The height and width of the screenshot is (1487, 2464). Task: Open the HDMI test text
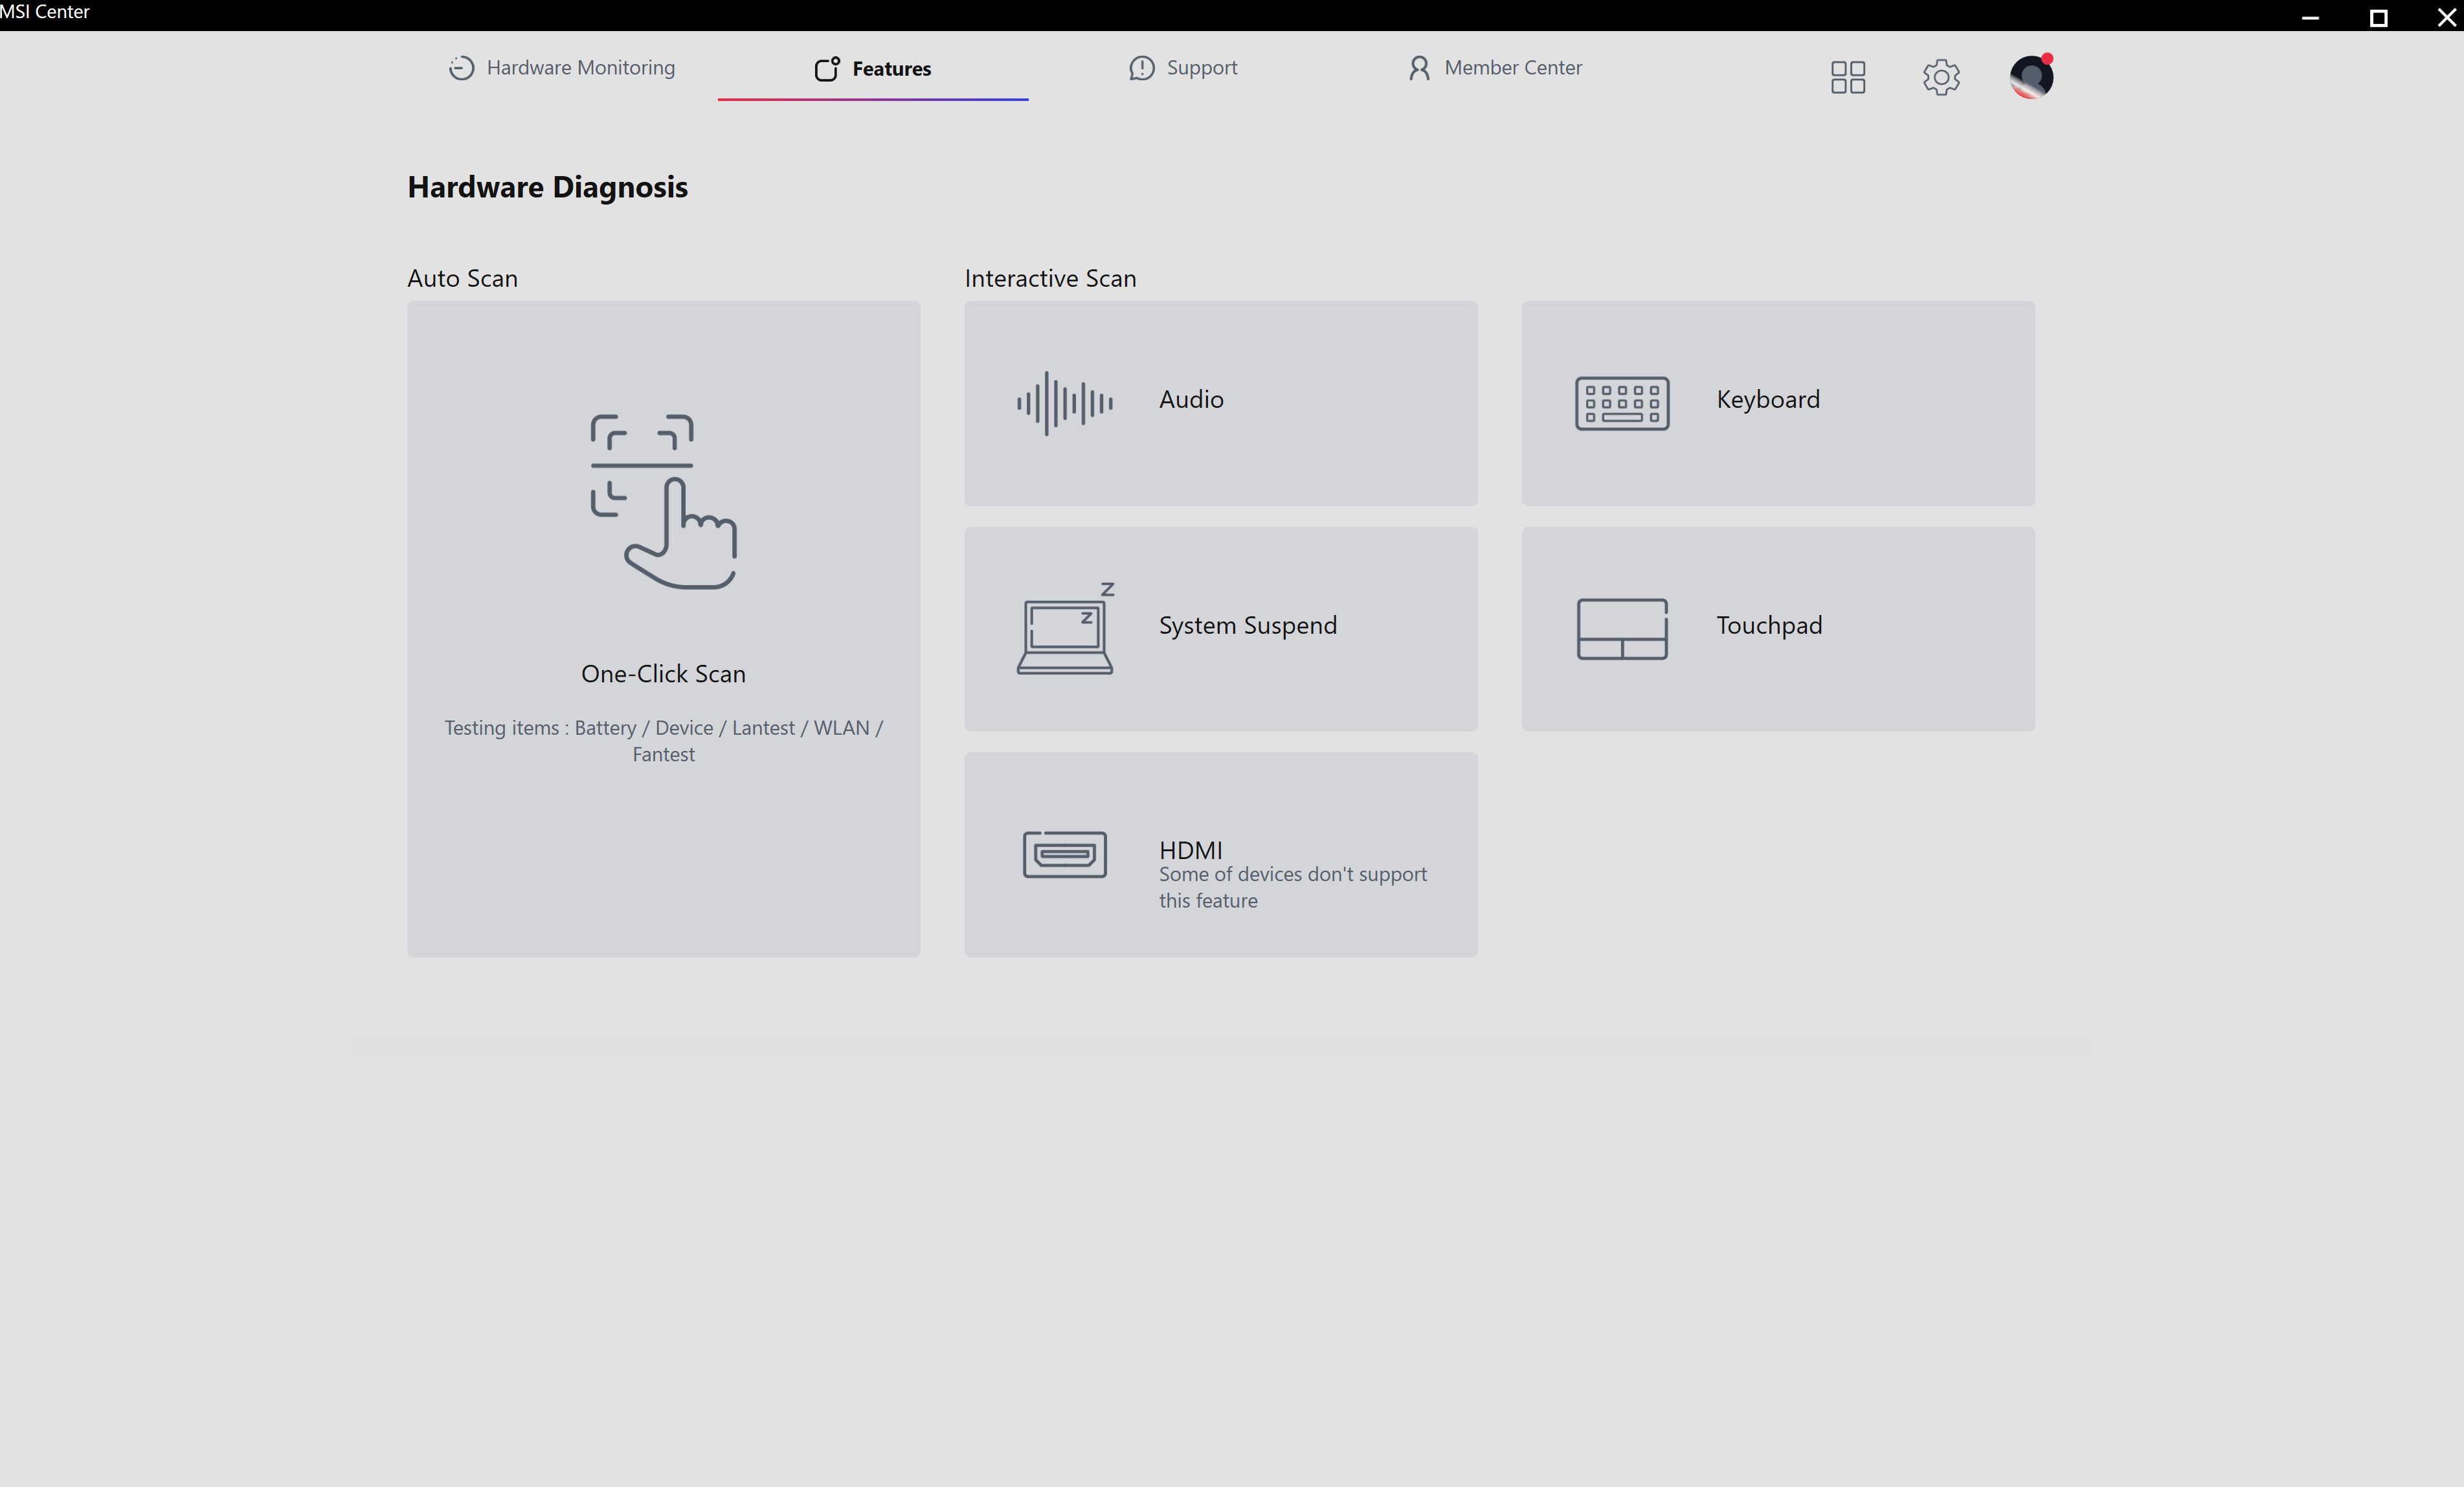[1190, 850]
